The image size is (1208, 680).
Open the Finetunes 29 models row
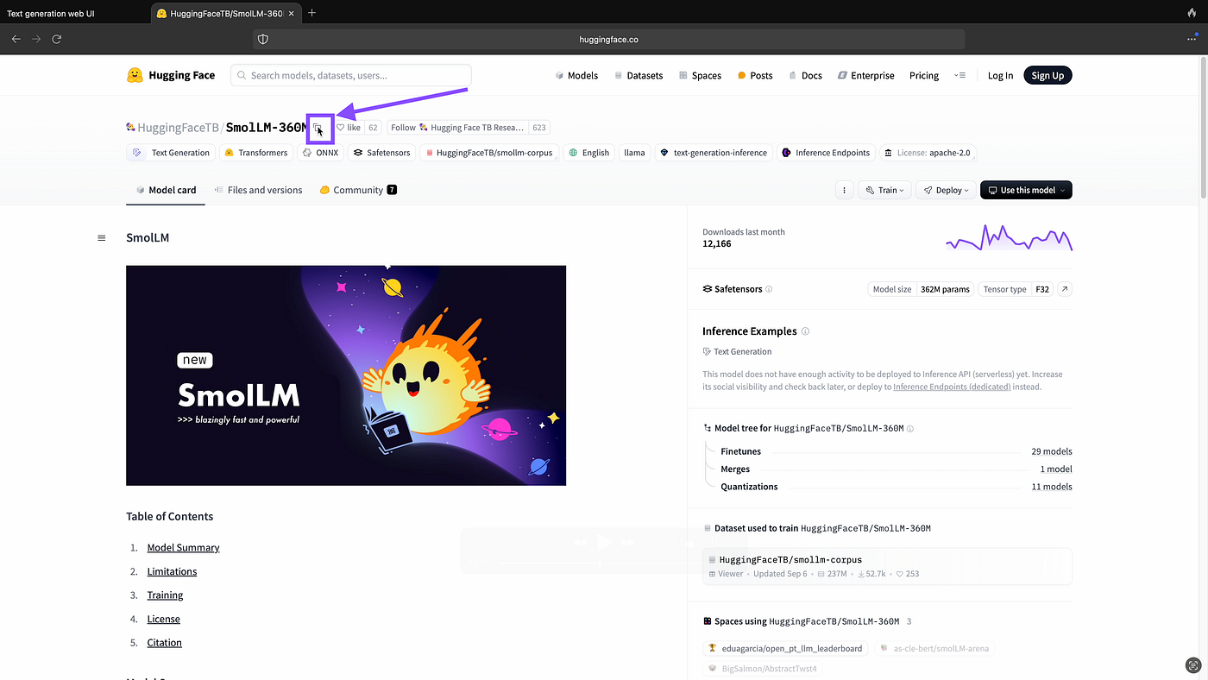coord(897,451)
